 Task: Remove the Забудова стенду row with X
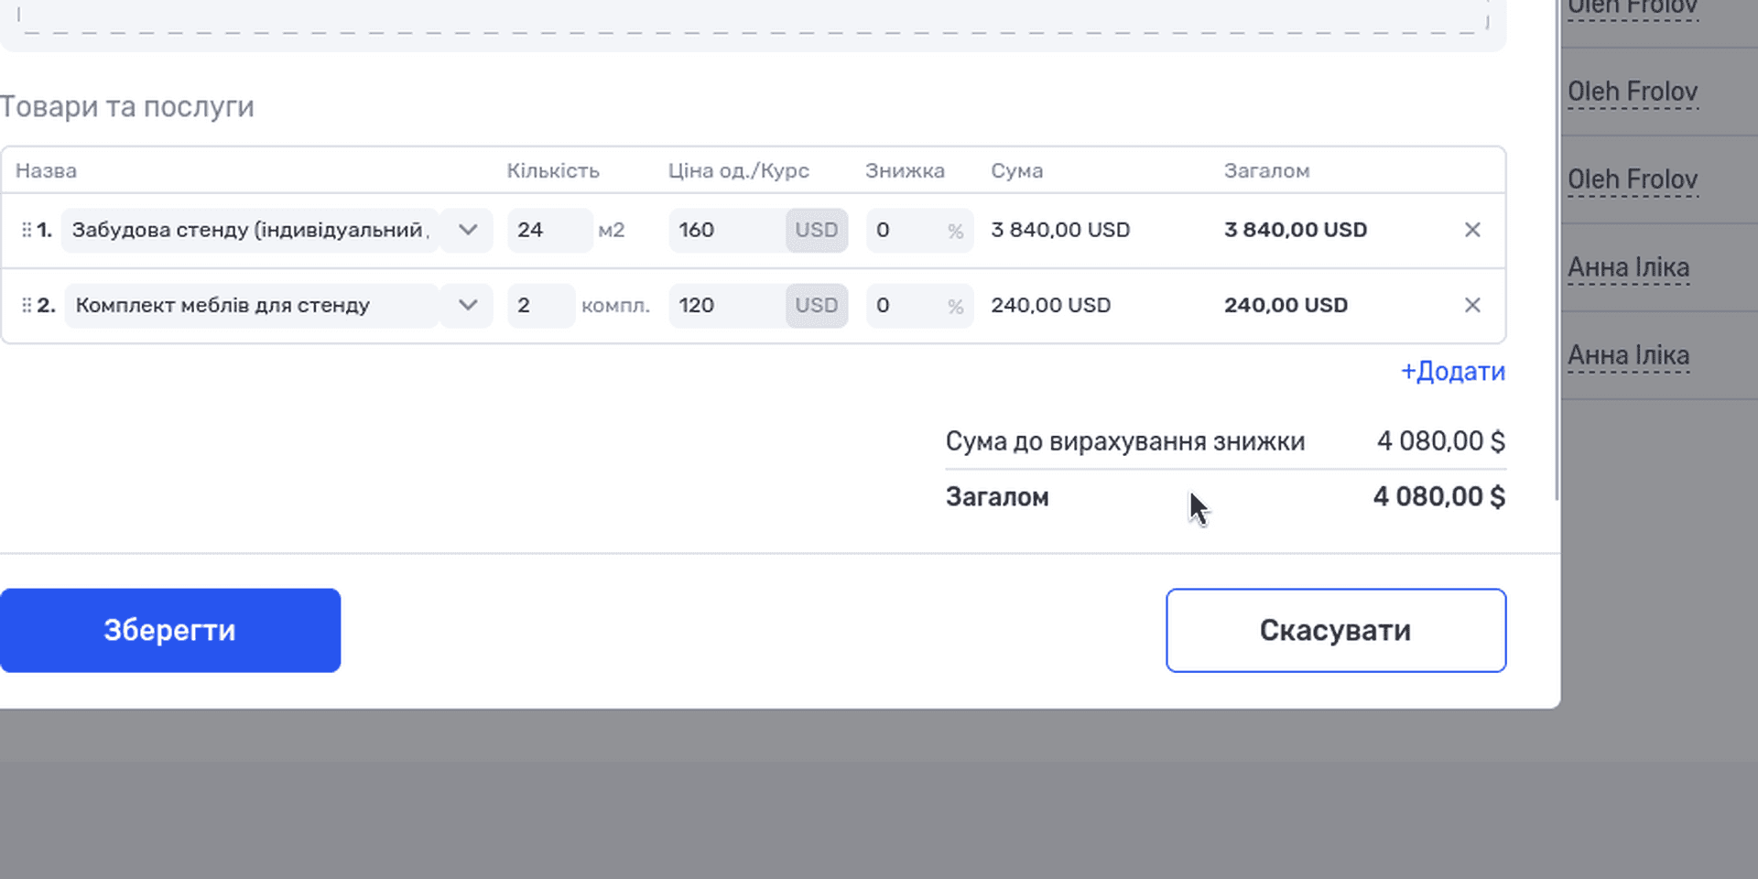[x=1472, y=230]
